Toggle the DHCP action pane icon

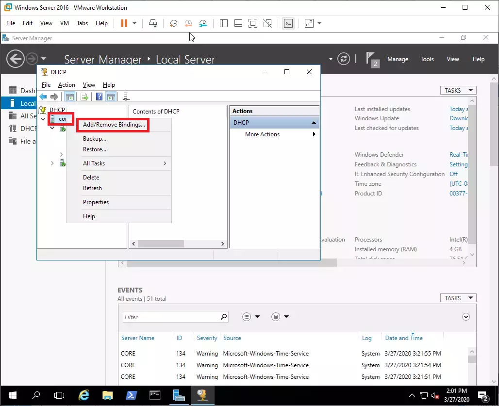point(111,97)
